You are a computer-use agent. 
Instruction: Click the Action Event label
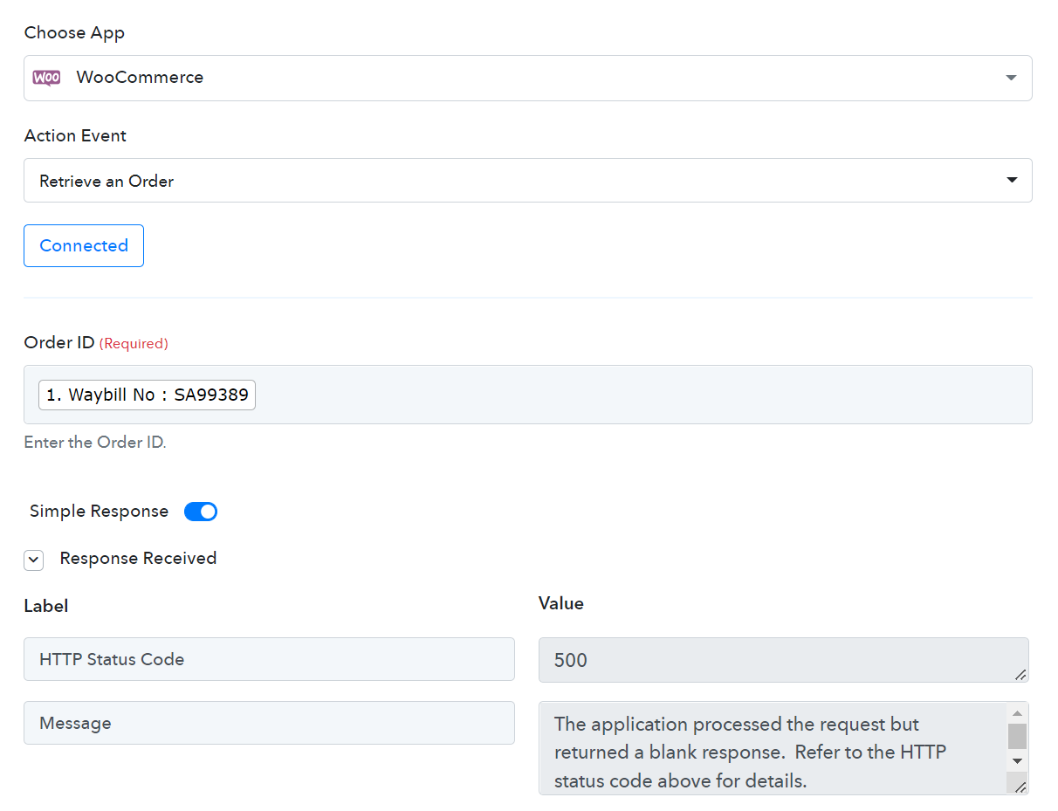pyautogui.click(x=75, y=136)
